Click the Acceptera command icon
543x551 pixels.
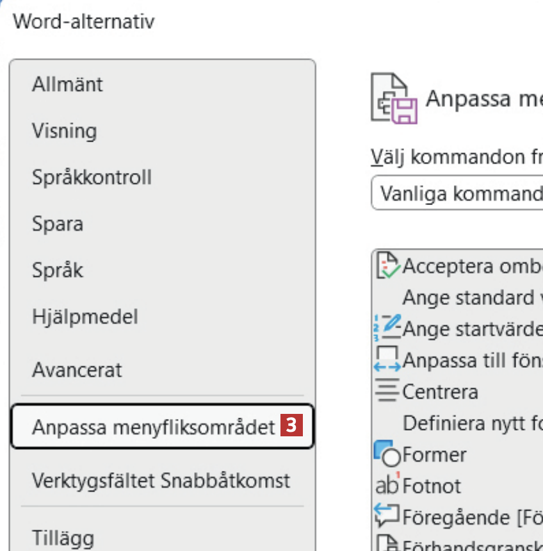(x=388, y=266)
